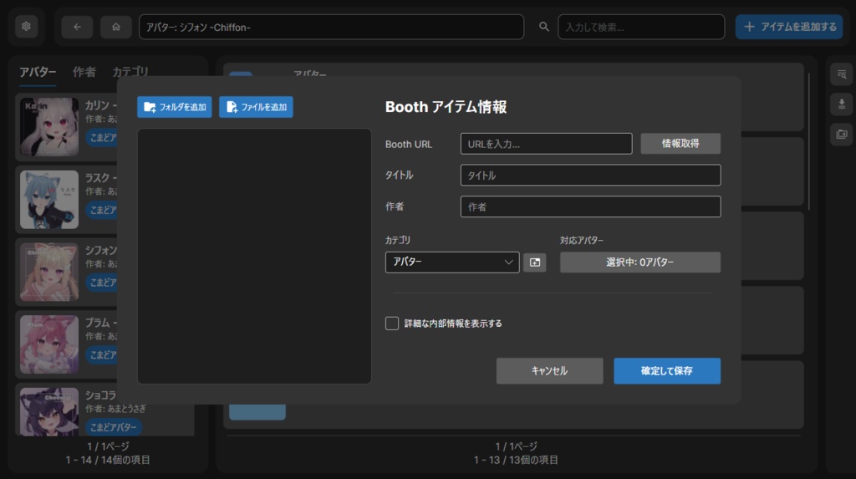This screenshot has height=479, width=856.
Task: Enable 詳細な内部情報を表示する checkbox
Action: coord(392,324)
